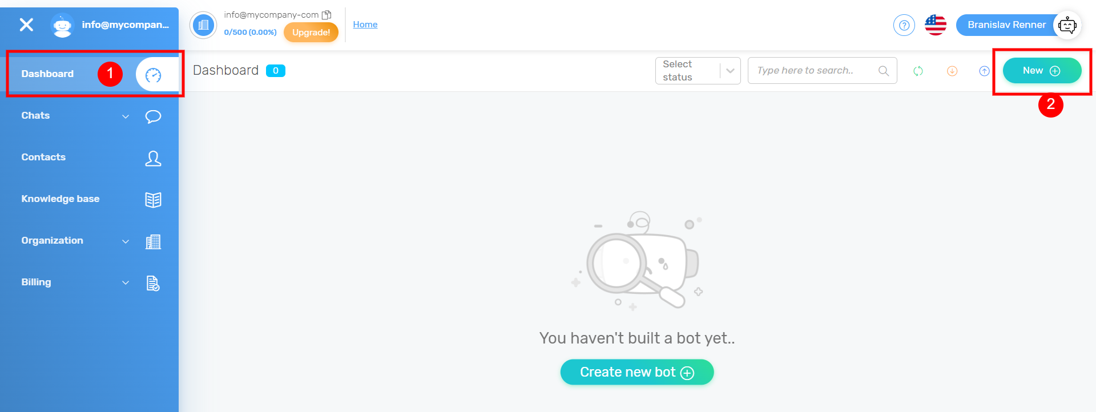Screen dimensions: 1096x412
Task: Click the Billing invoice icon
Action: click(153, 283)
